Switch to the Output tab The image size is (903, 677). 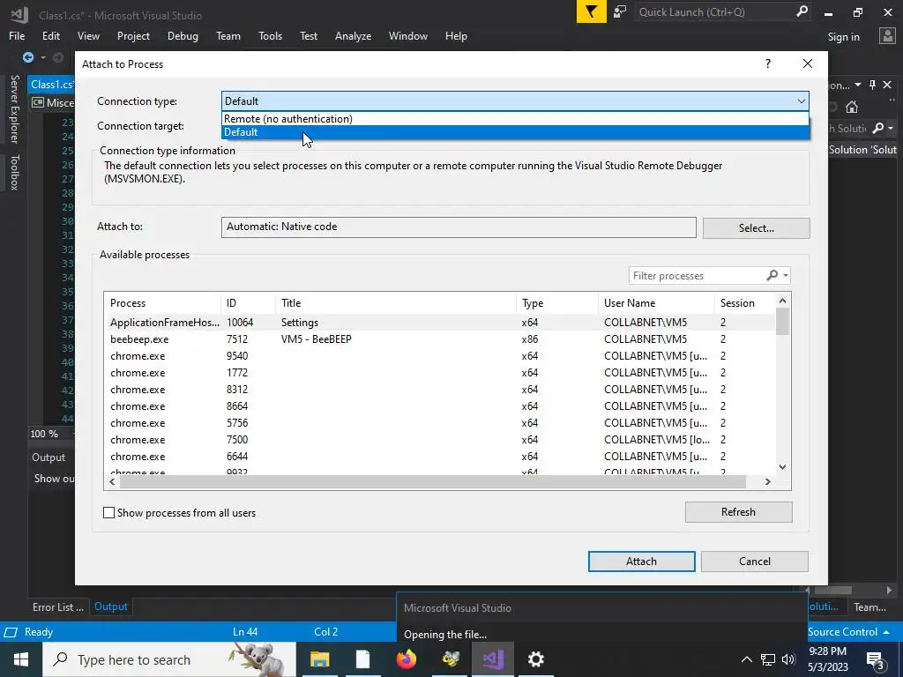pos(110,606)
